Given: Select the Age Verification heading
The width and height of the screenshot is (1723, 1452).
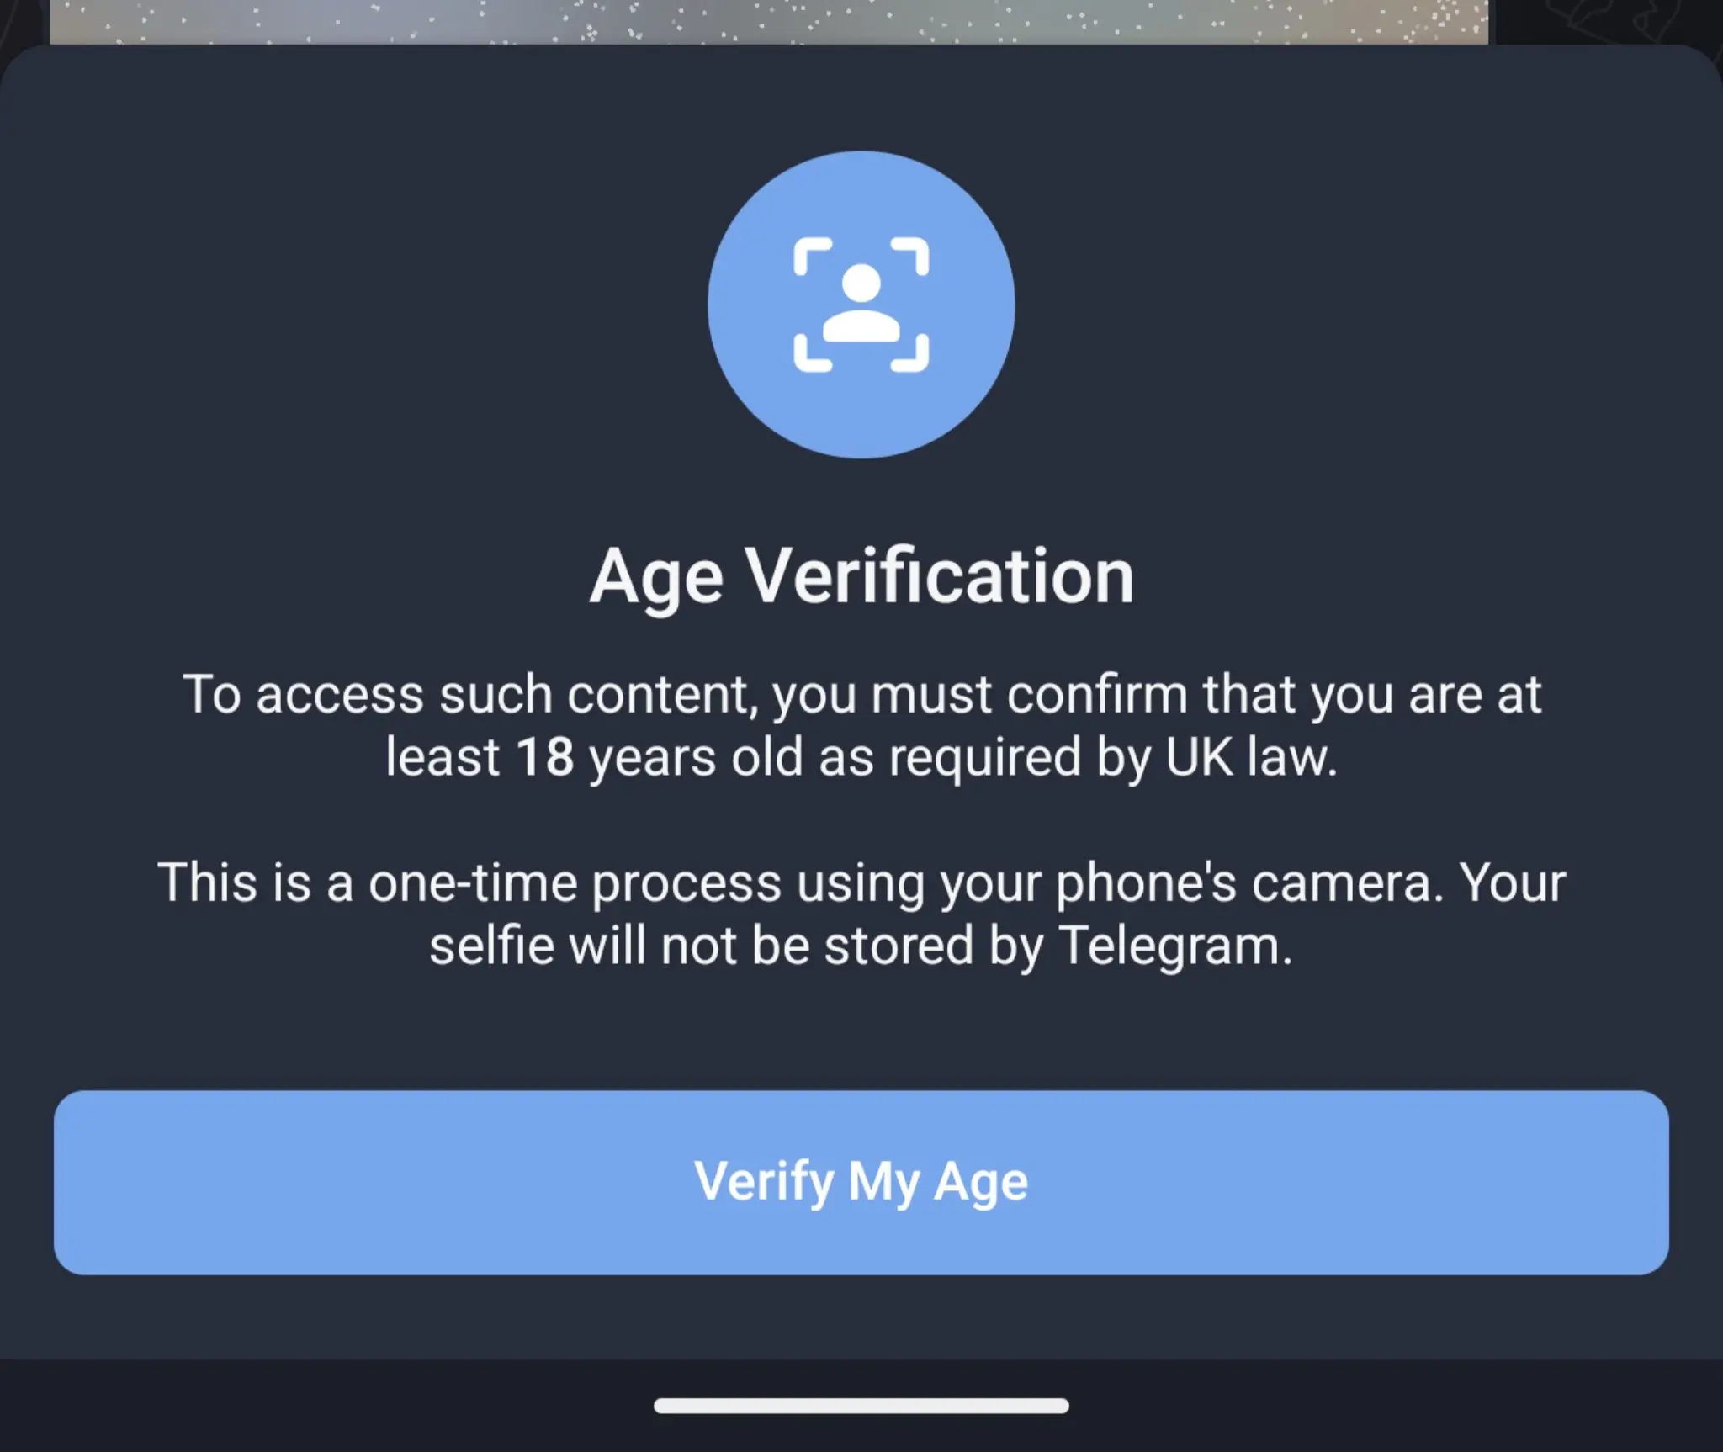Looking at the screenshot, I should [861, 577].
